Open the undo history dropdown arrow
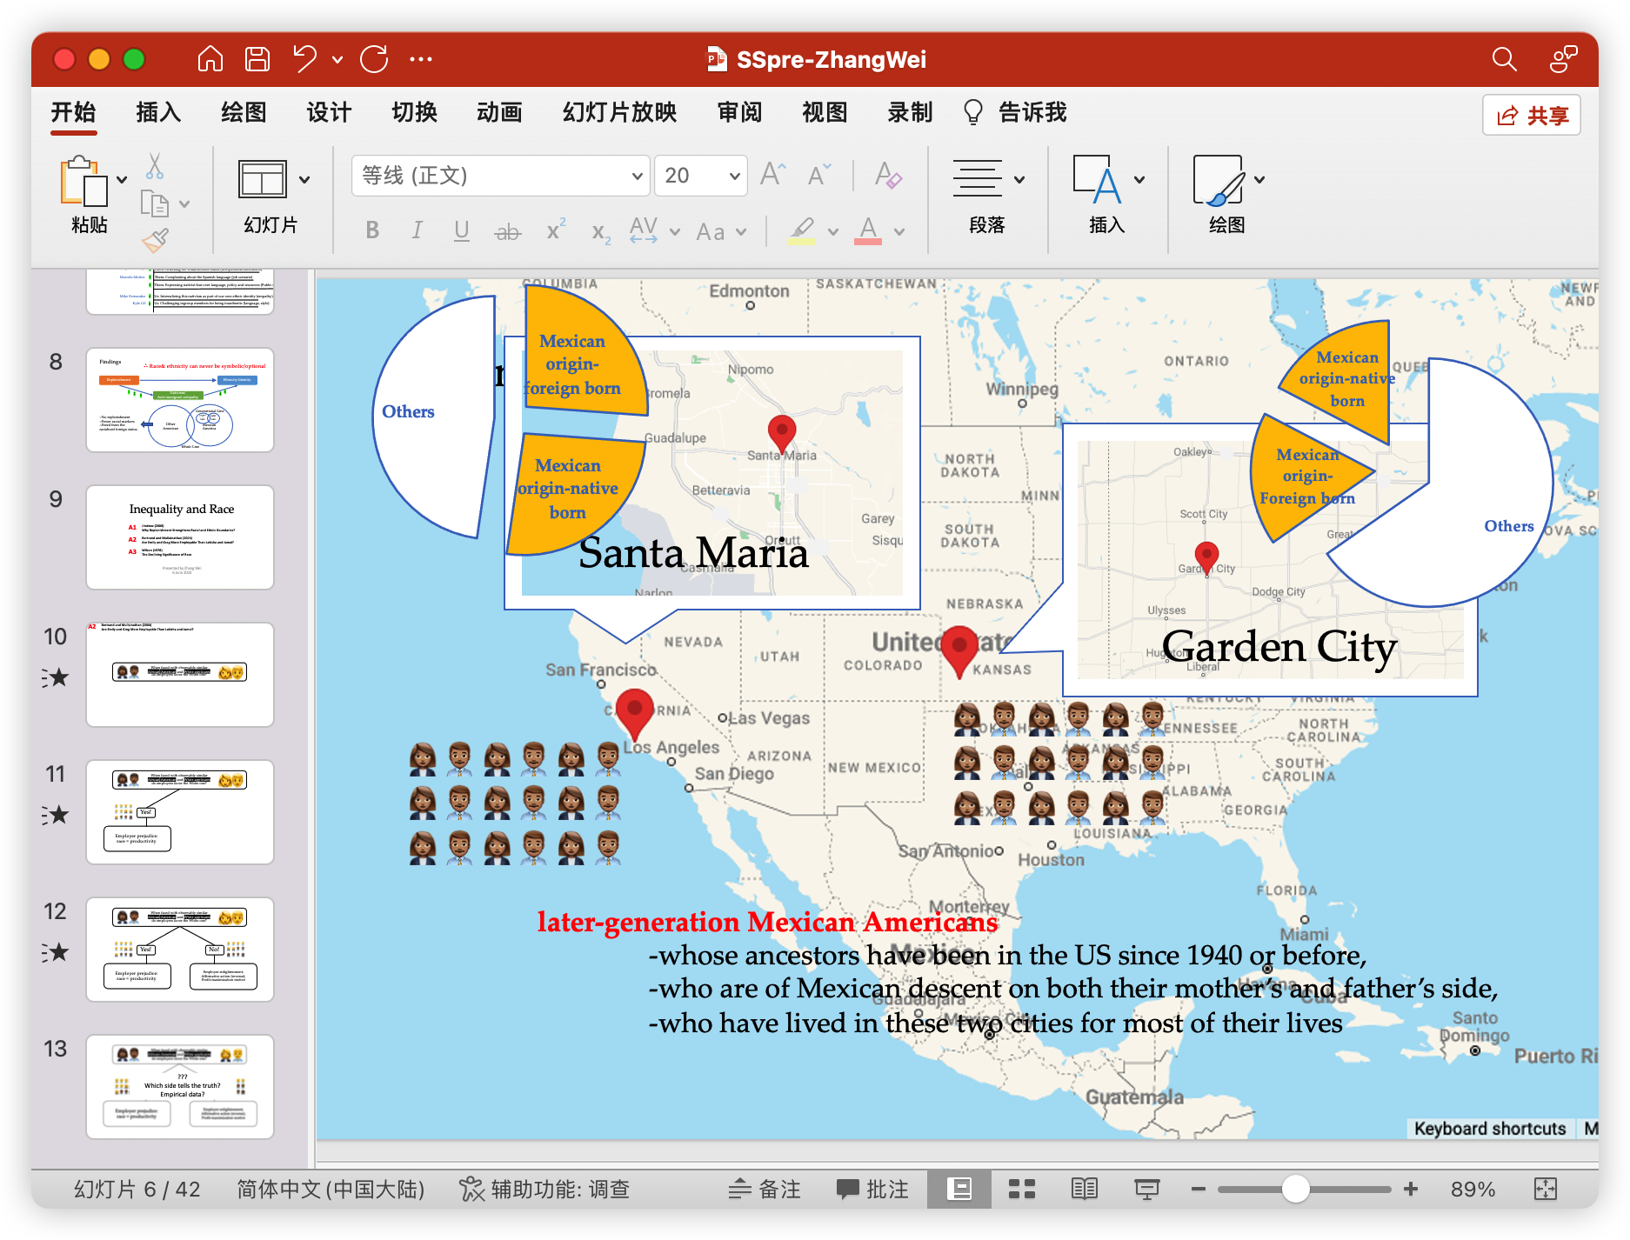 (x=337, y=60)
